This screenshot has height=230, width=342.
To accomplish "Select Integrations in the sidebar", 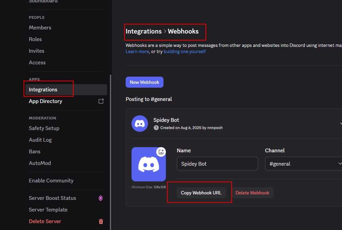I will pyautogui.click(x=66, y=90).
